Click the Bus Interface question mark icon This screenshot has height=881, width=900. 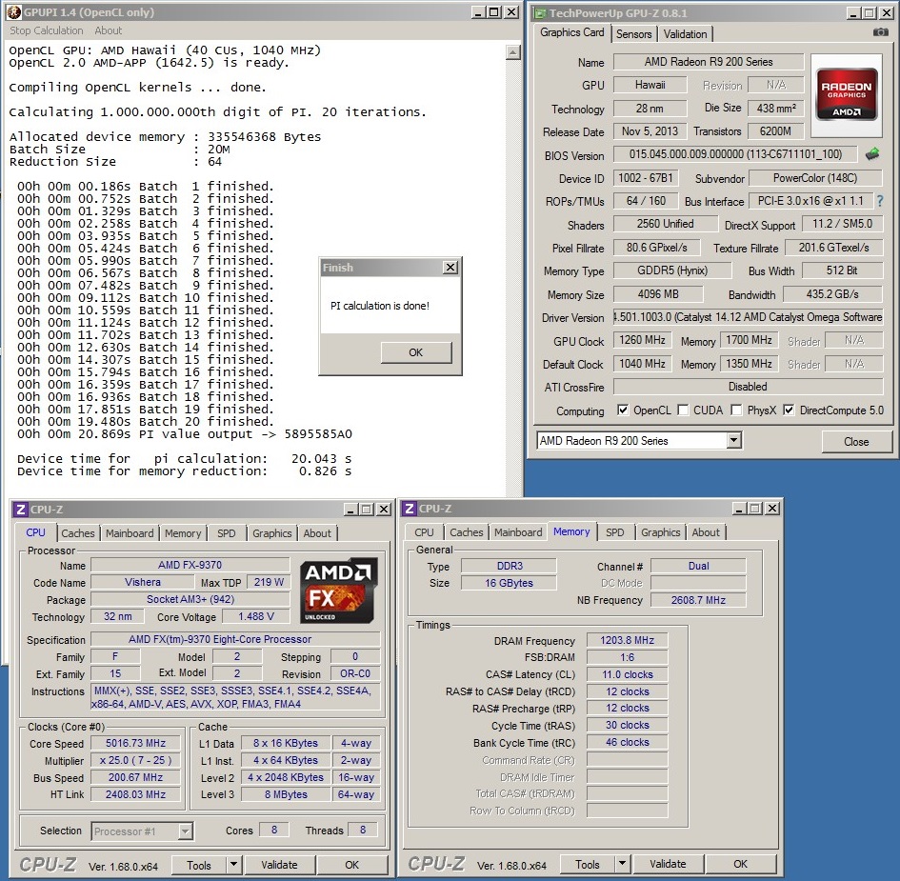(880, 201)
